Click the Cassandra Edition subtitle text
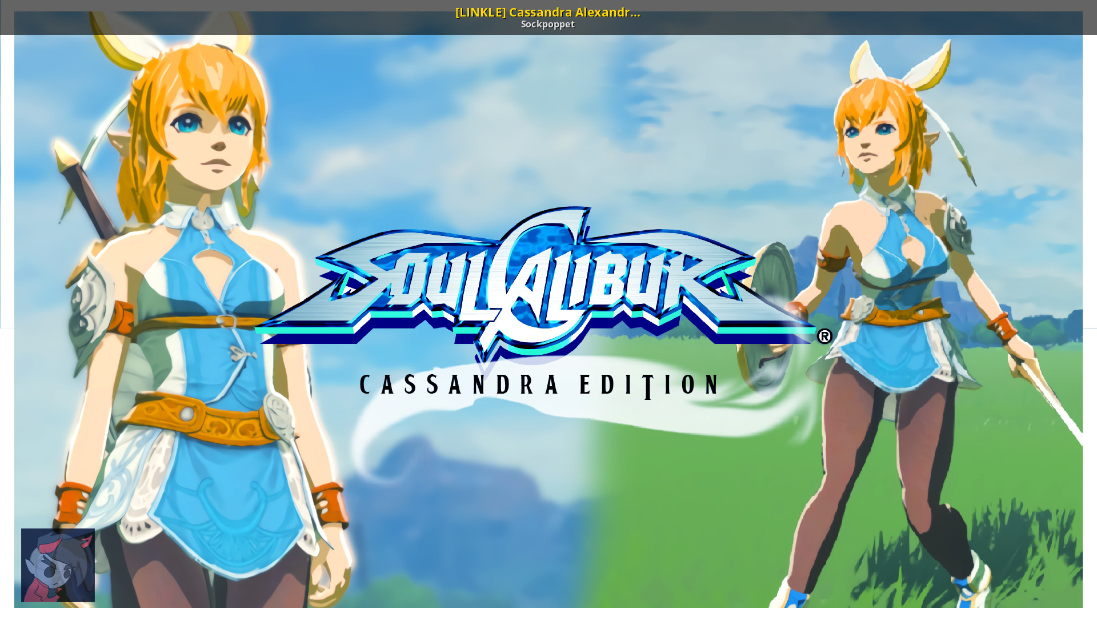 coord(540,384)
